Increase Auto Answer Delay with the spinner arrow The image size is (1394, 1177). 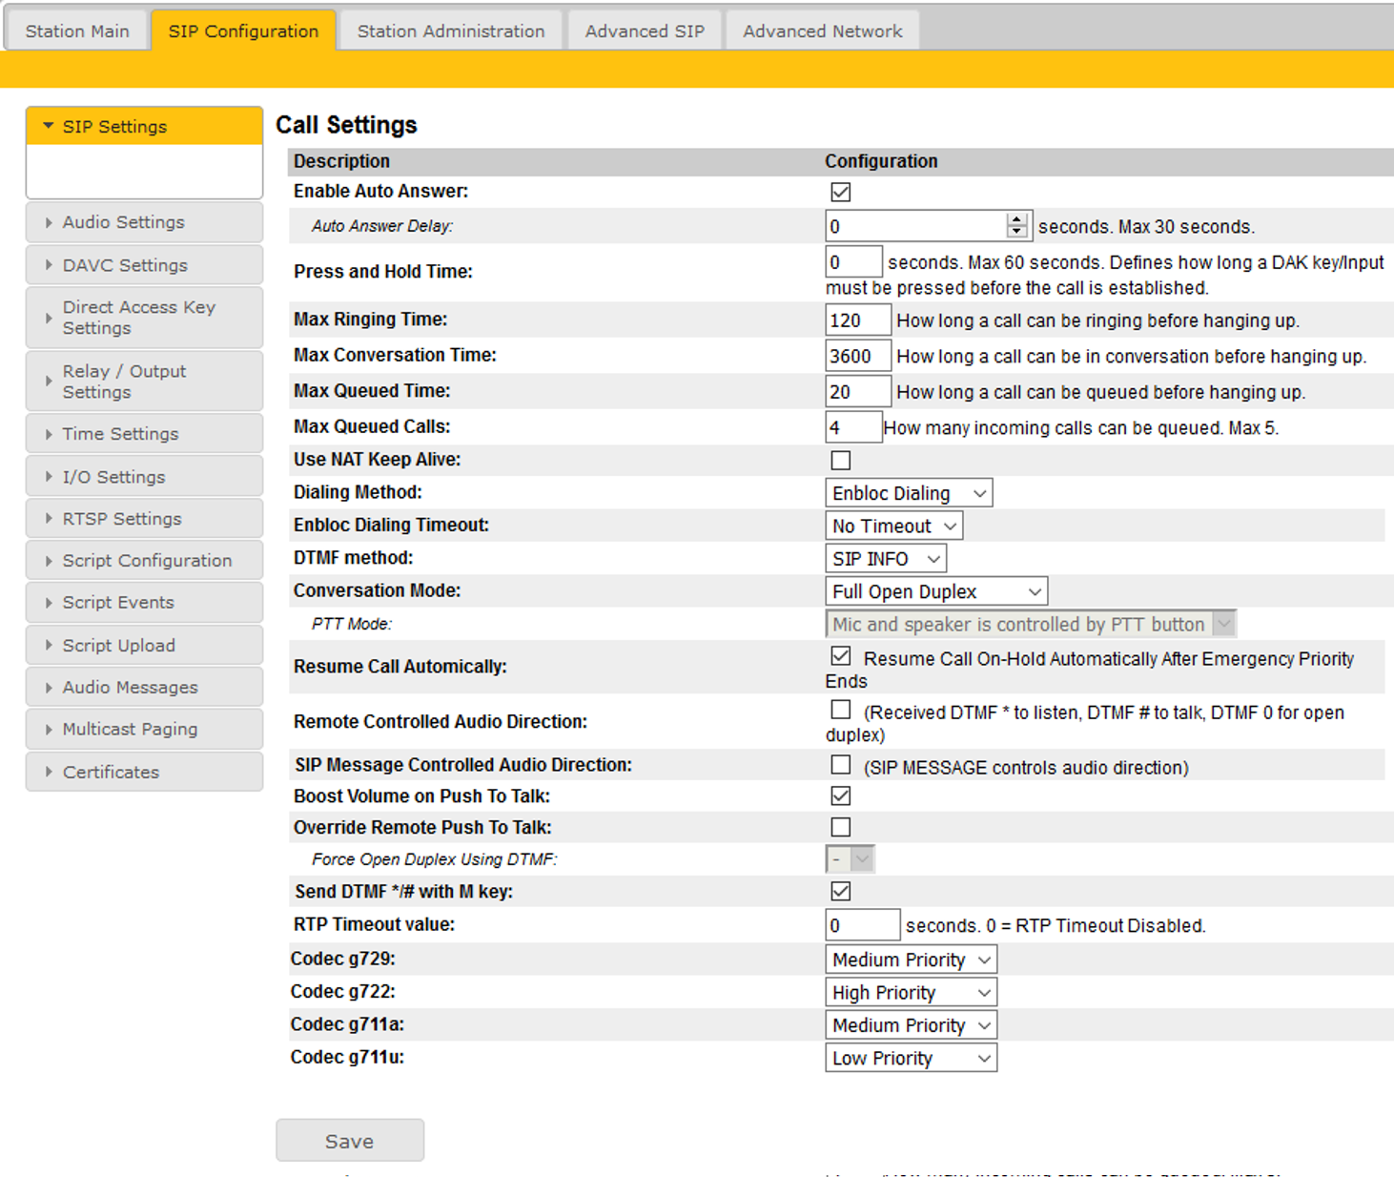click(1016, 220)
